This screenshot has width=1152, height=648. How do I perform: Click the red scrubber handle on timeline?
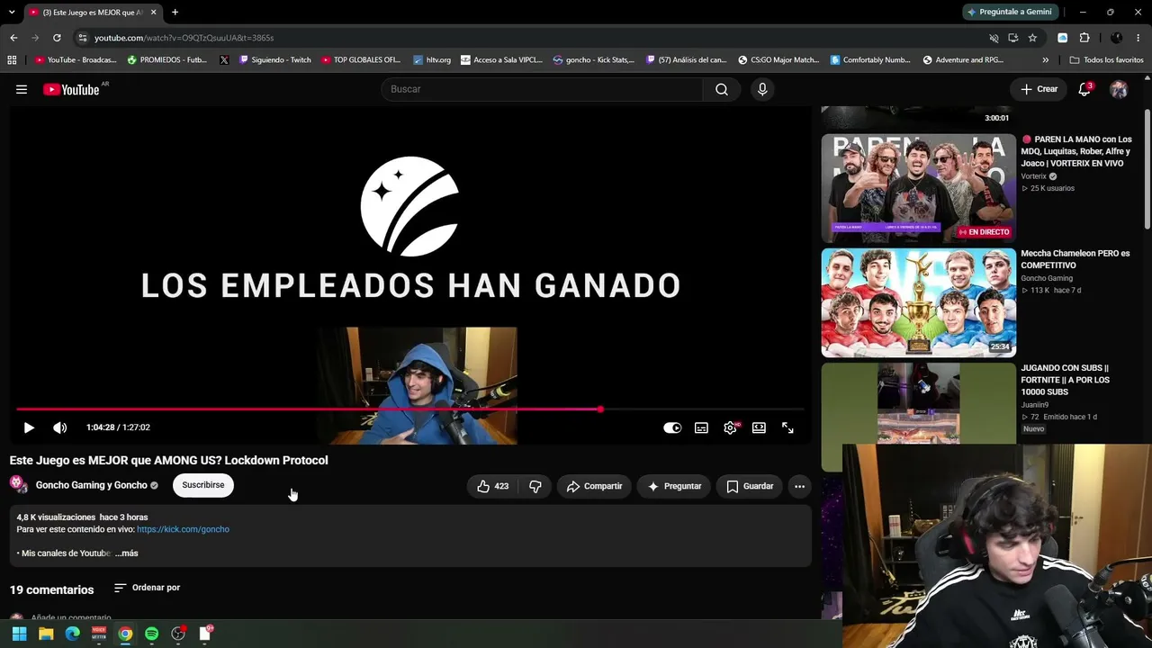600,409
